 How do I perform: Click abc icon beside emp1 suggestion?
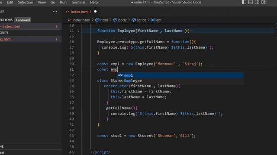[x=120, y=75]
